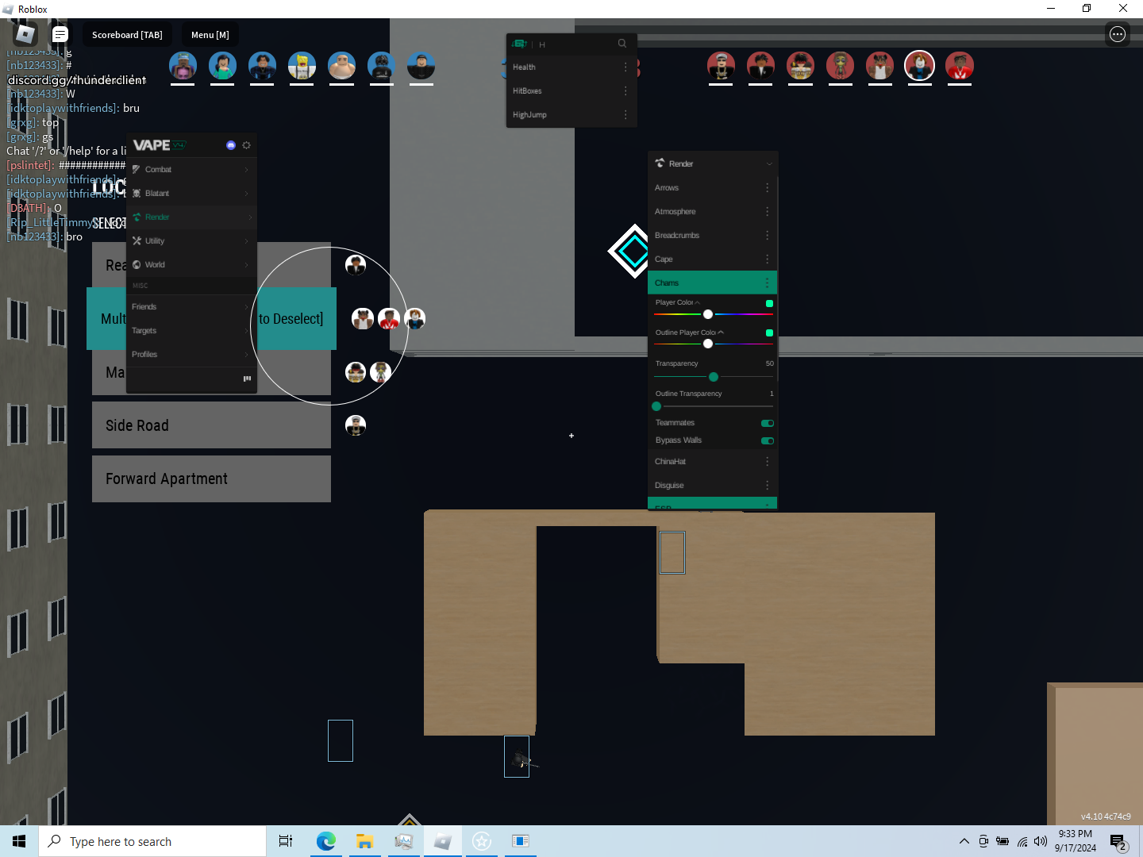Open the Windows Start menu
The image size is (1143, 857).
tap(19, 841)
